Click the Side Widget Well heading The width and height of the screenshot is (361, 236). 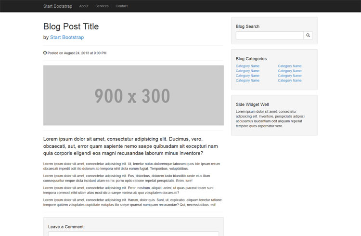click(252, 104)
